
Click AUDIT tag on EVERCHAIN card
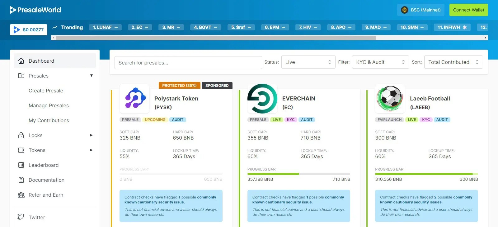coord(307,120)
